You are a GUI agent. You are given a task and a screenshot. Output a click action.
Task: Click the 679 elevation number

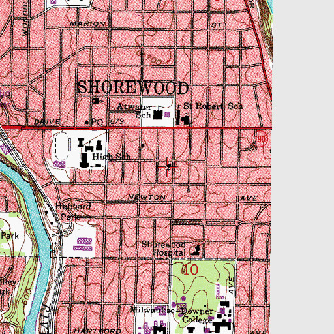tap(117, 121)
